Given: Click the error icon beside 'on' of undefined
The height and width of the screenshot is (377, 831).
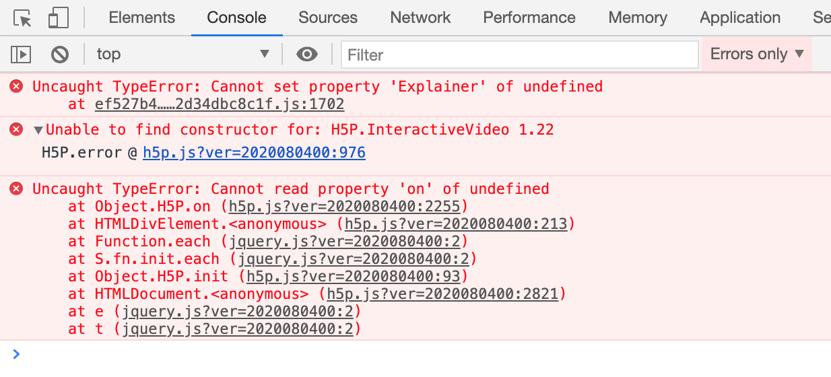Looking at the screenshot, I should tap(16, 188).
